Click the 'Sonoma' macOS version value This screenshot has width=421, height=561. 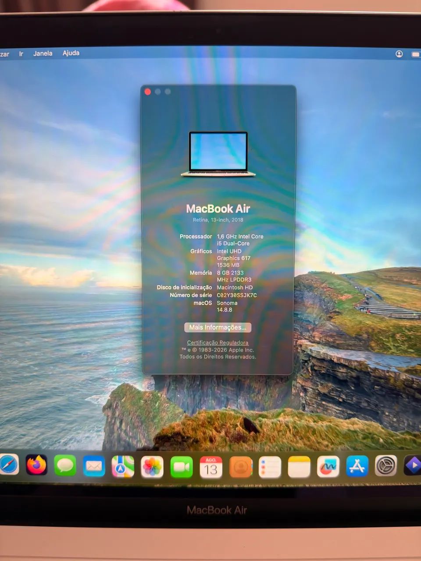(227, 303)
